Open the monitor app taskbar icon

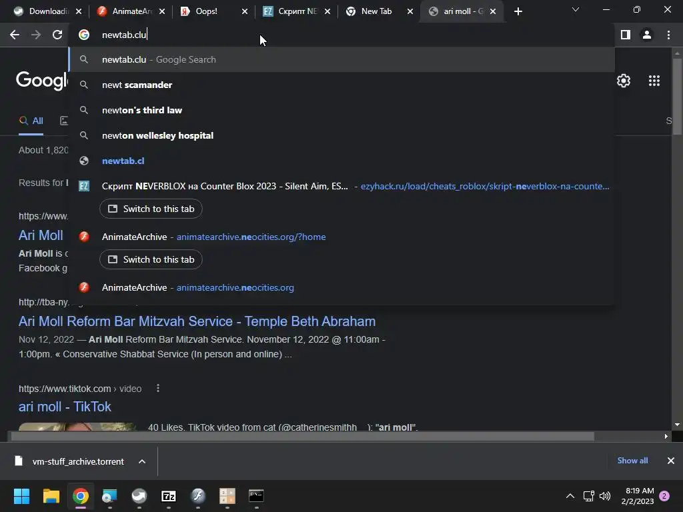point(110,496)
